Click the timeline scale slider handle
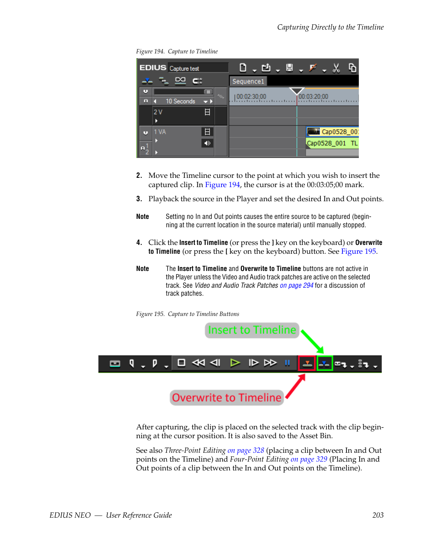Screen dimensions: 421x545 (208, 92)
